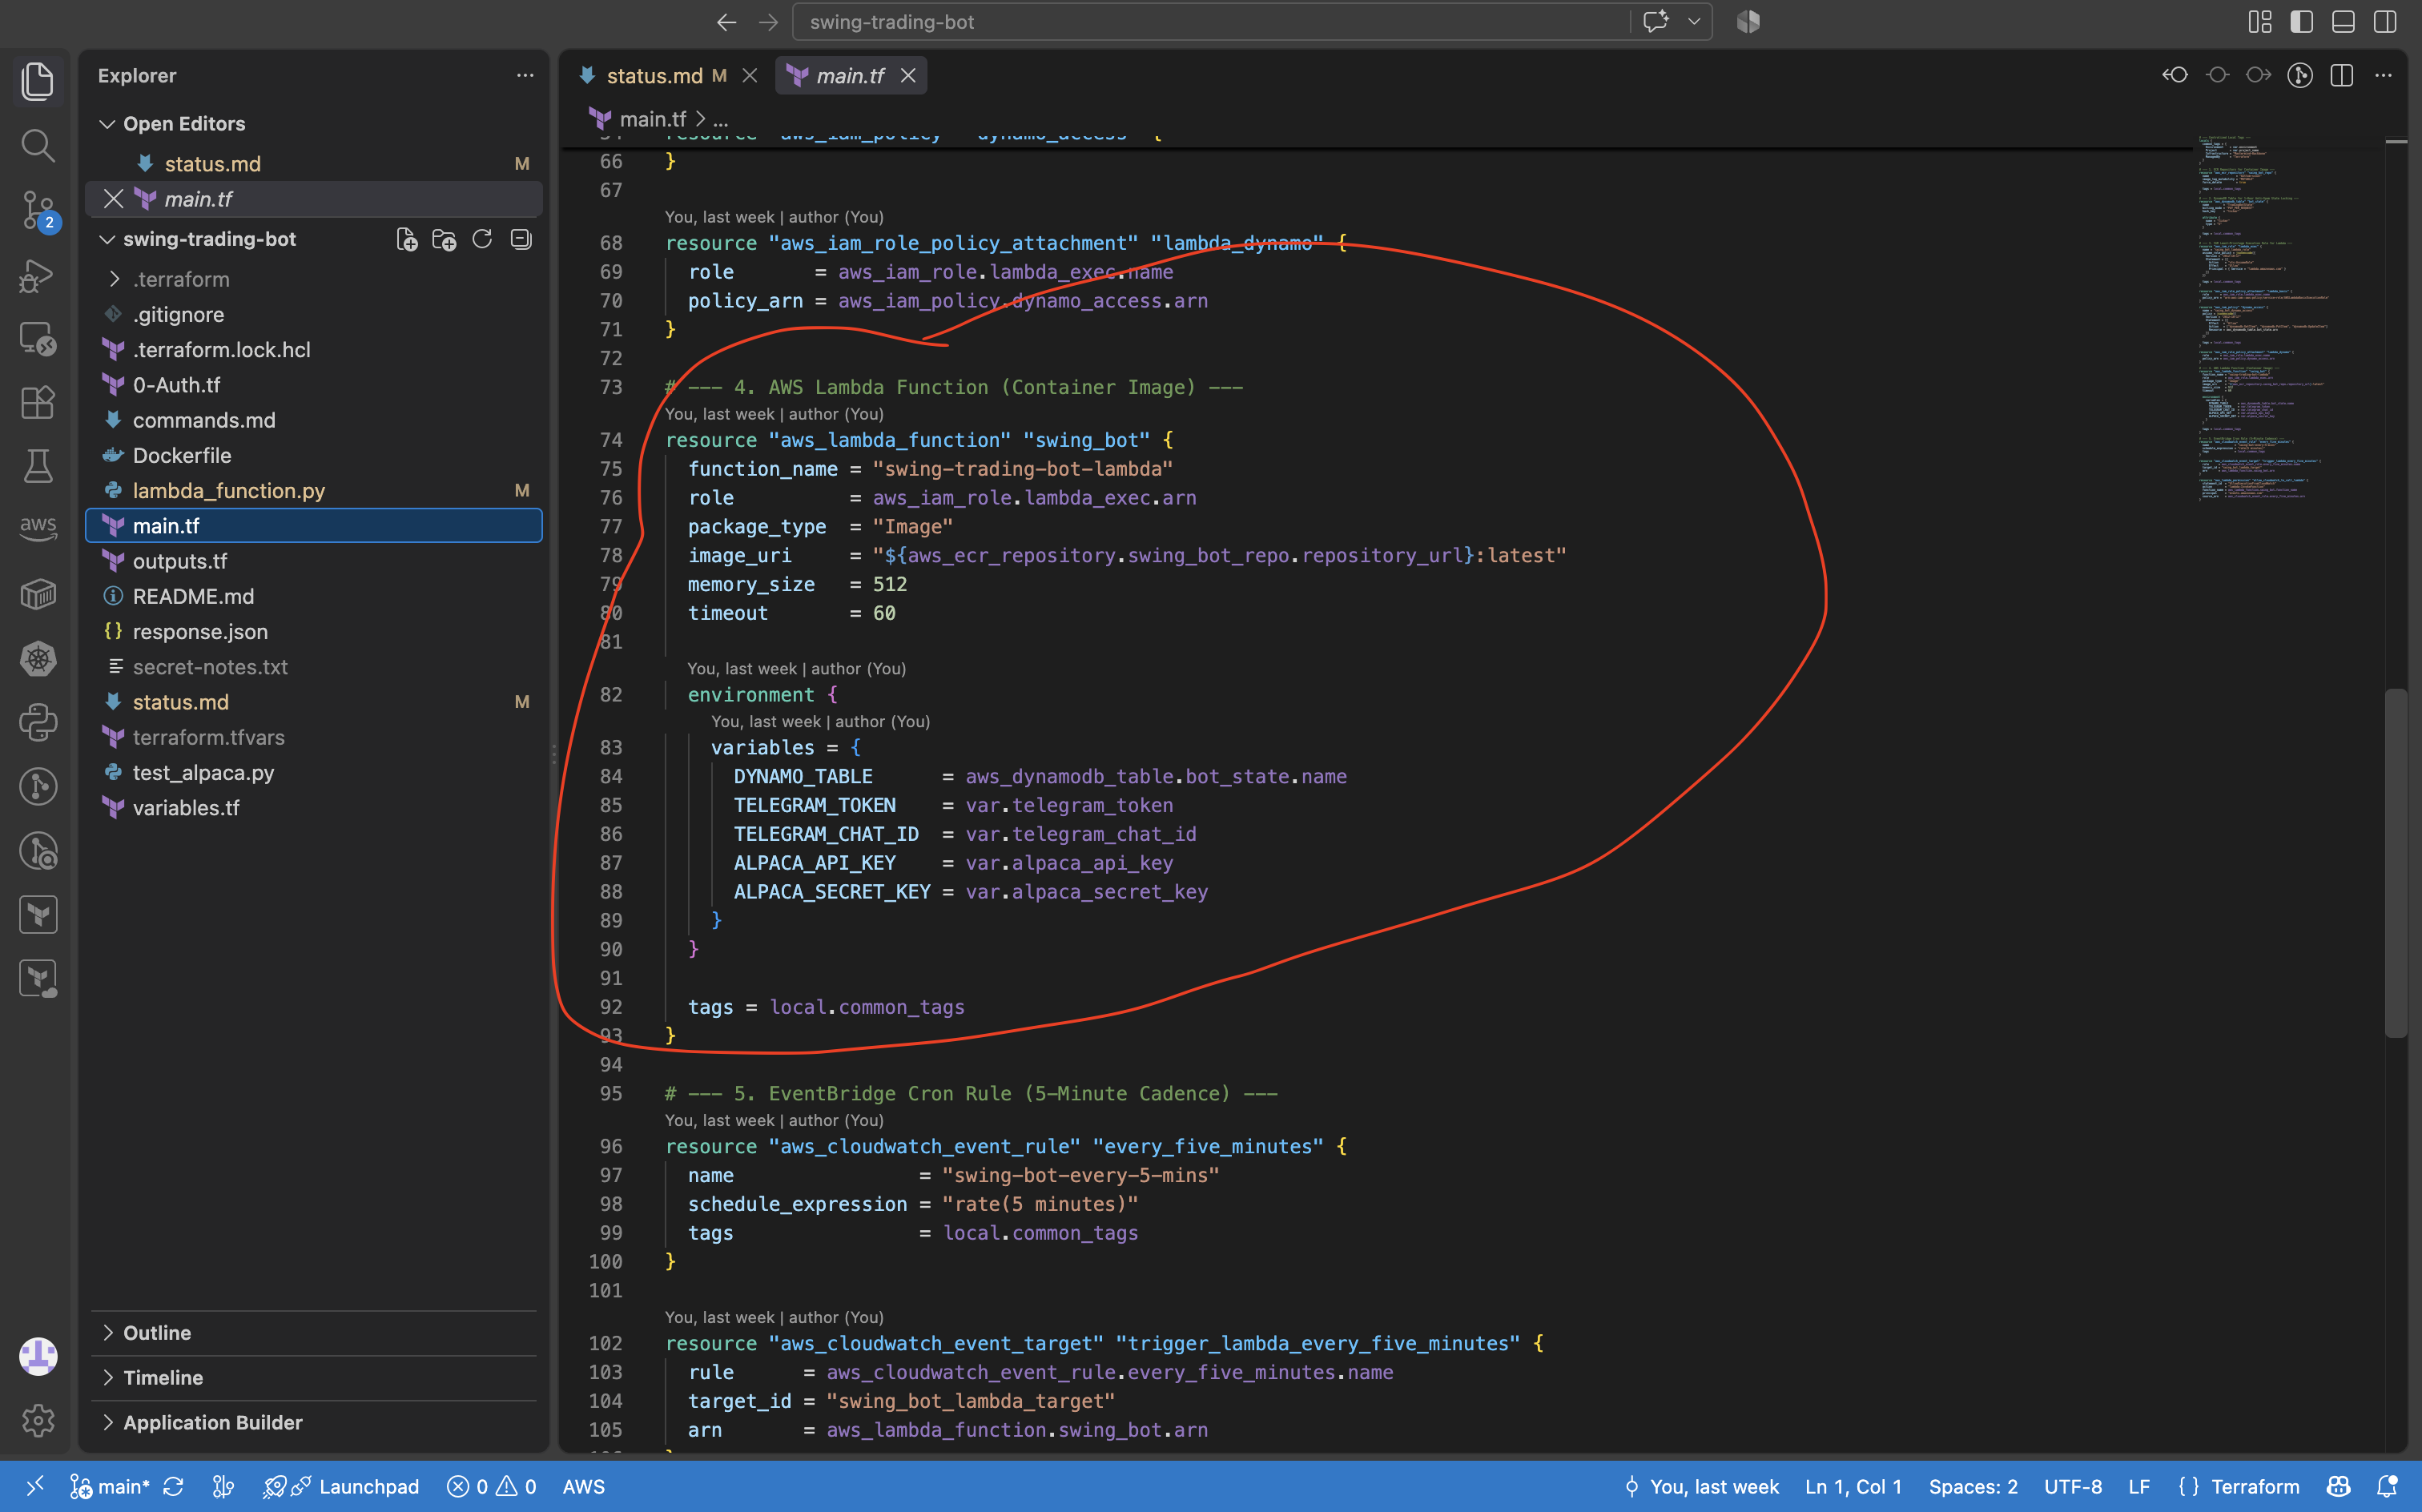Open Dockerfile in the explorer
The height and width of the screenshot is (1512, 2422).
pyautogui.click(x=314, y=456)
